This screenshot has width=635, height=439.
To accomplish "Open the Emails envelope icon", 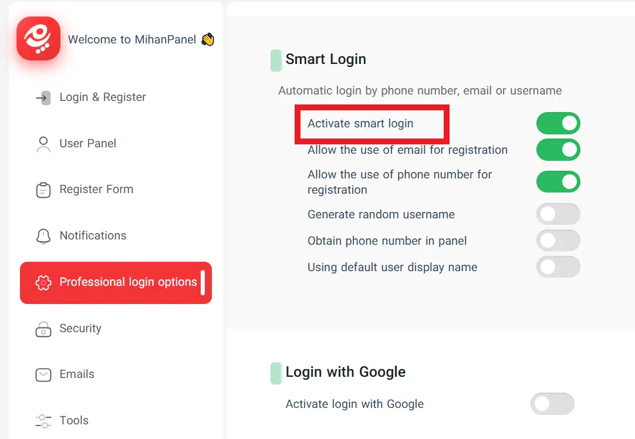I will tap(43, 374).
